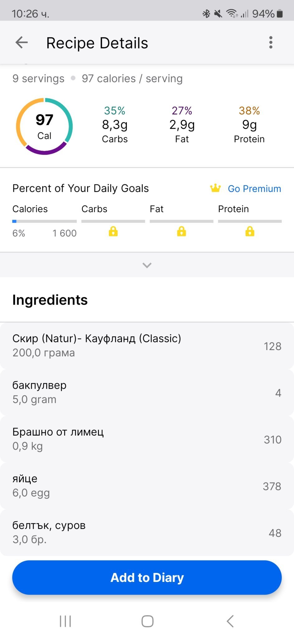Select the яйце ingredient row

(x=147, y=486)
